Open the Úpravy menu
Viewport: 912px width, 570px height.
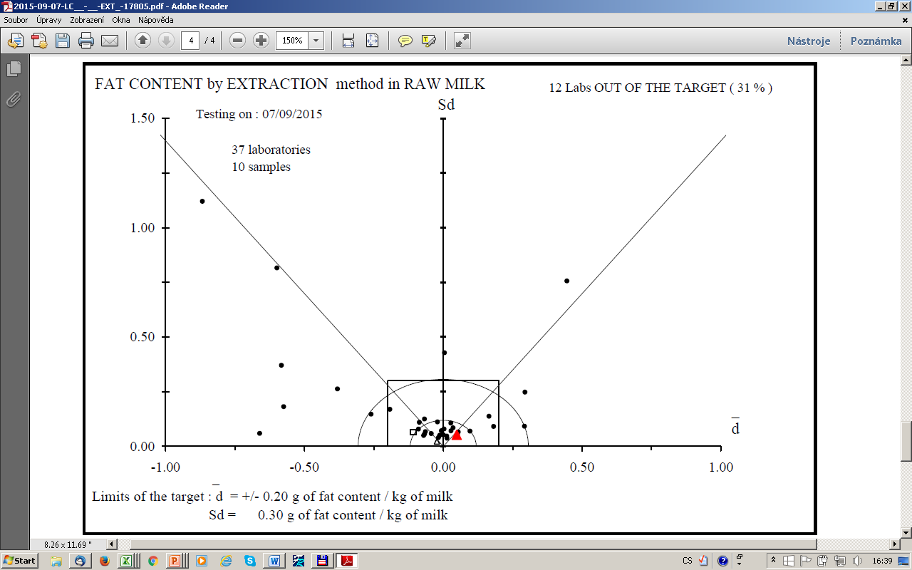[48, 20]
